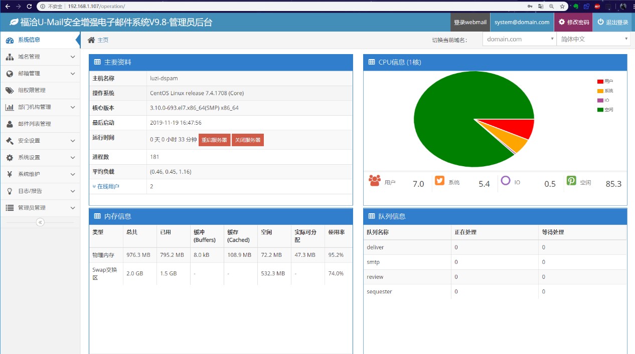Expand the 在线用户 details
This screenshot has width=635, height=354.
coord(109,186)
